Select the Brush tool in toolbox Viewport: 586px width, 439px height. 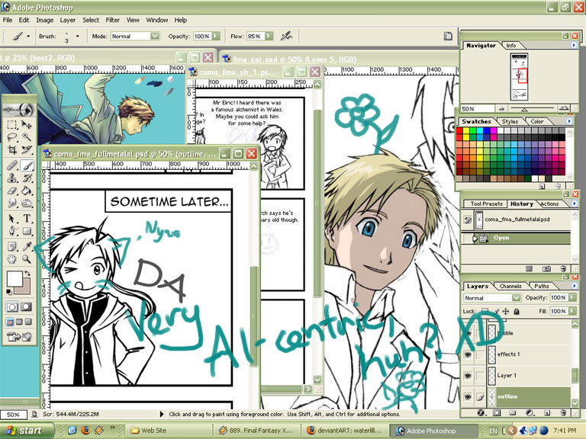(27, 165)
